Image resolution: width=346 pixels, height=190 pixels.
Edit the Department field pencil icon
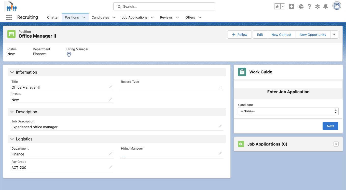click(111, 153)
